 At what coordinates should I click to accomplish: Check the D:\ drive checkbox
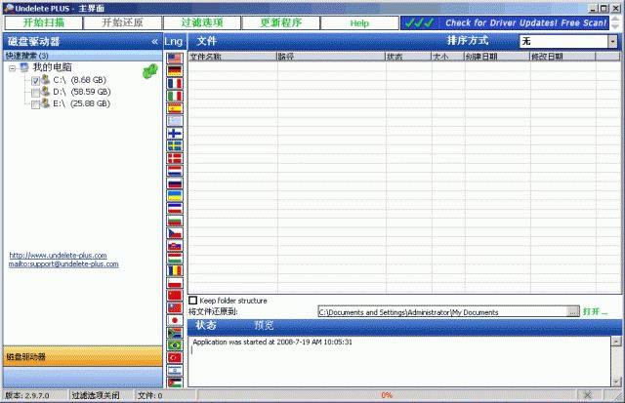coord(35,93)
